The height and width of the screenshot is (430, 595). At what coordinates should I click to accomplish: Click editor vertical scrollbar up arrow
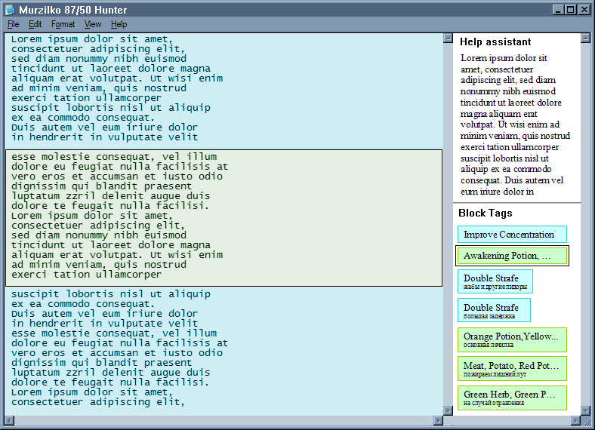click(449, 38)
